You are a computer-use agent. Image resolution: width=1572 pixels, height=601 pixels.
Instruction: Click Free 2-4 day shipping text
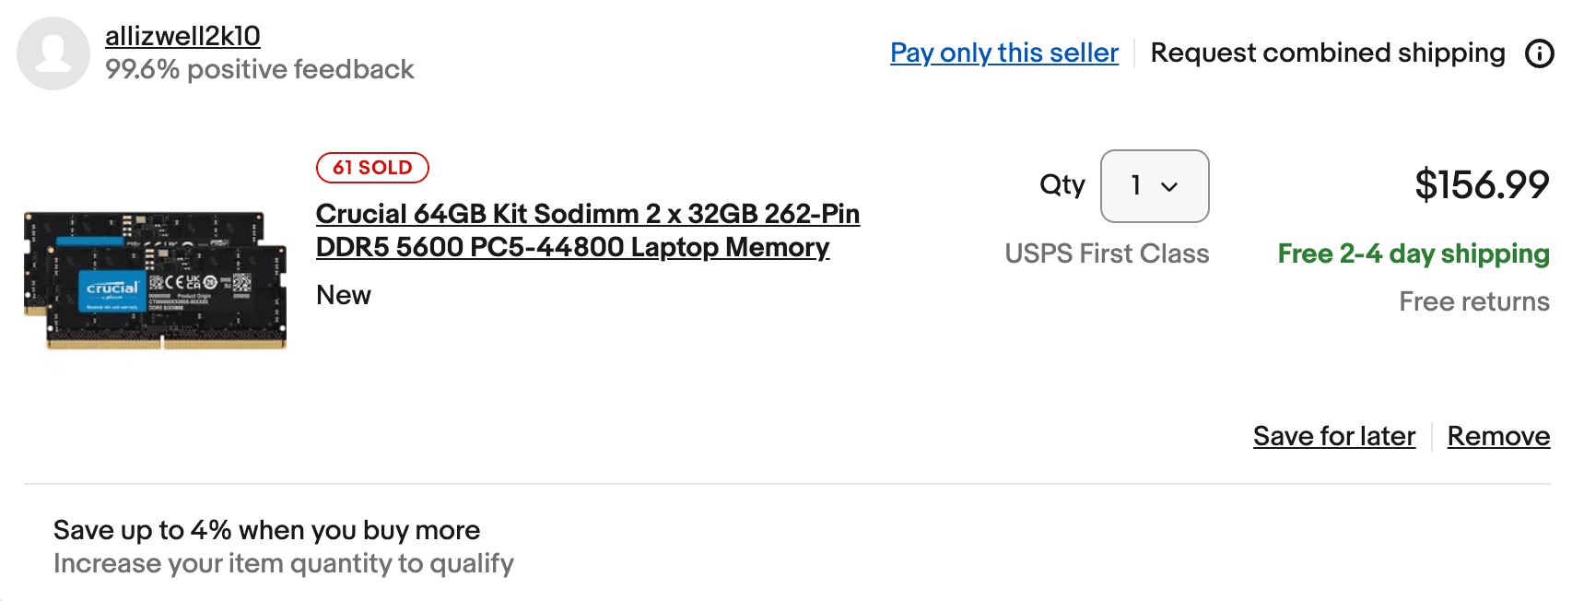(1413, 253)
